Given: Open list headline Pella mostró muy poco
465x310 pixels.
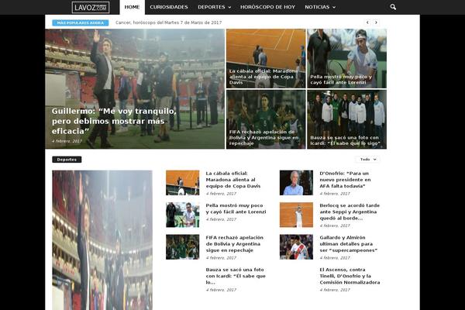Looking at the screenshot, I should tap(236, 208).
